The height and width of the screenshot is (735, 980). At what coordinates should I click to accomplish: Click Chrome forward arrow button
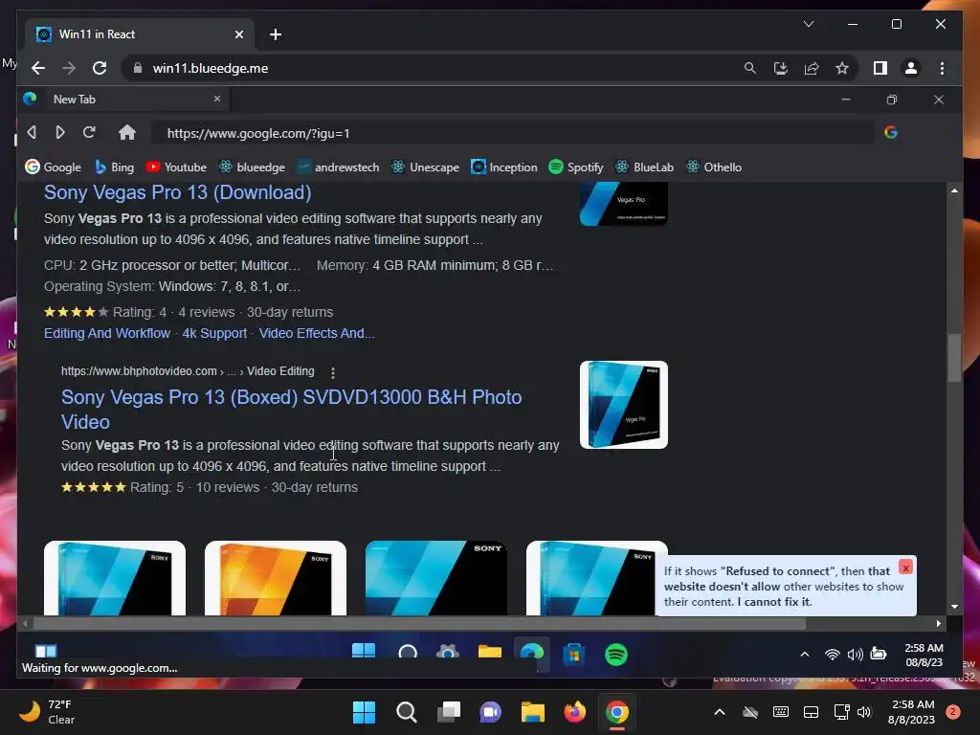tap(69, 68)
